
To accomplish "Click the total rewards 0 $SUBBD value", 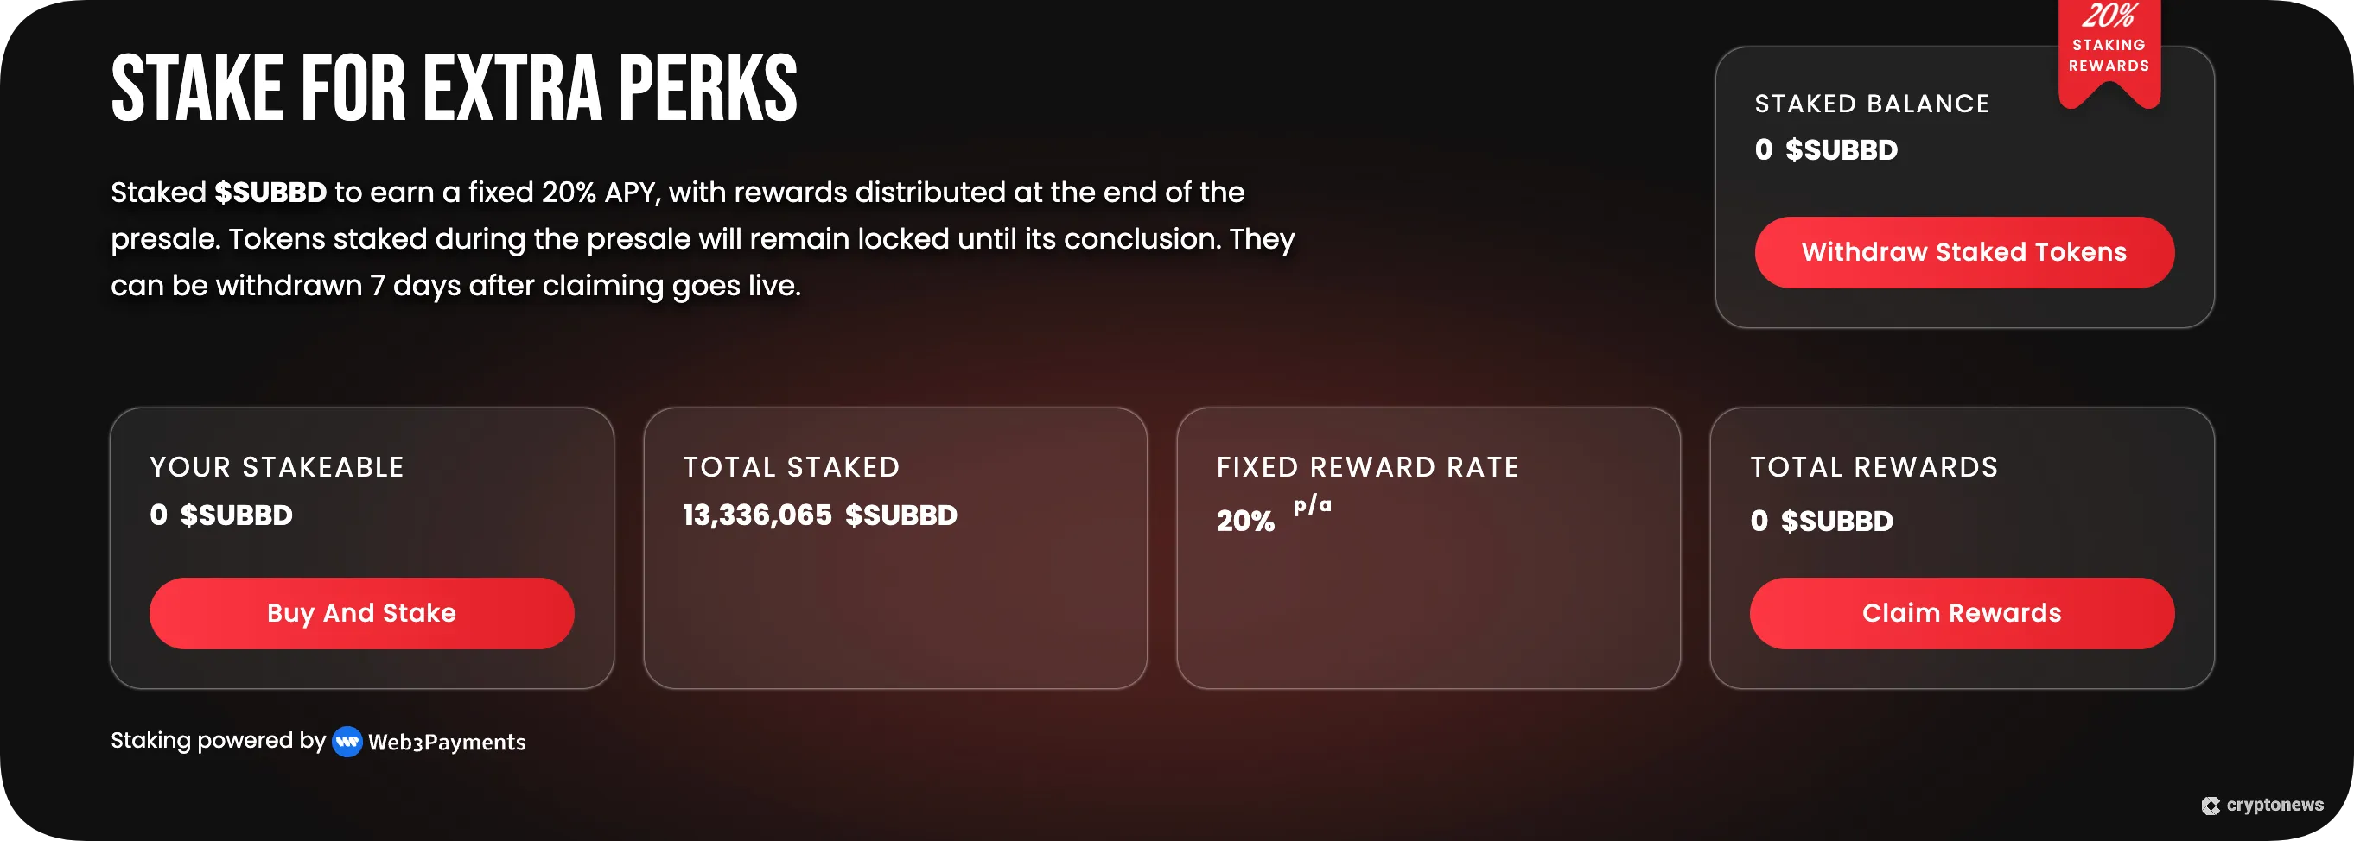I will pyautogui.click(x=1822, y=521).
